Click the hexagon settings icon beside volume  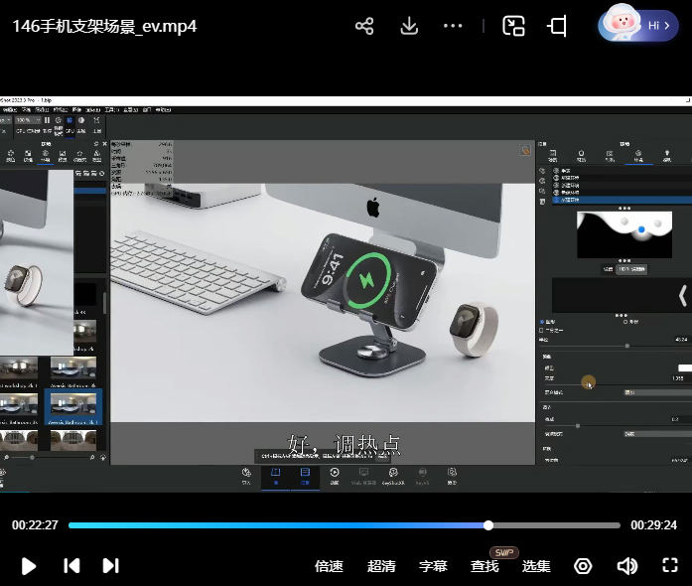pyautogui.click(x=583, y=565)
